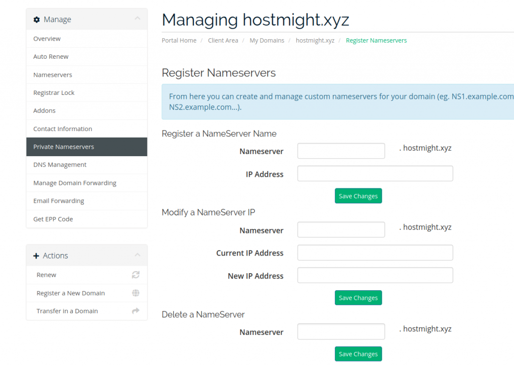Viewport: 514px width, 366px height.
Task: Focus Nameserver field under Delete a NameServer
Action: click(341, 331)
